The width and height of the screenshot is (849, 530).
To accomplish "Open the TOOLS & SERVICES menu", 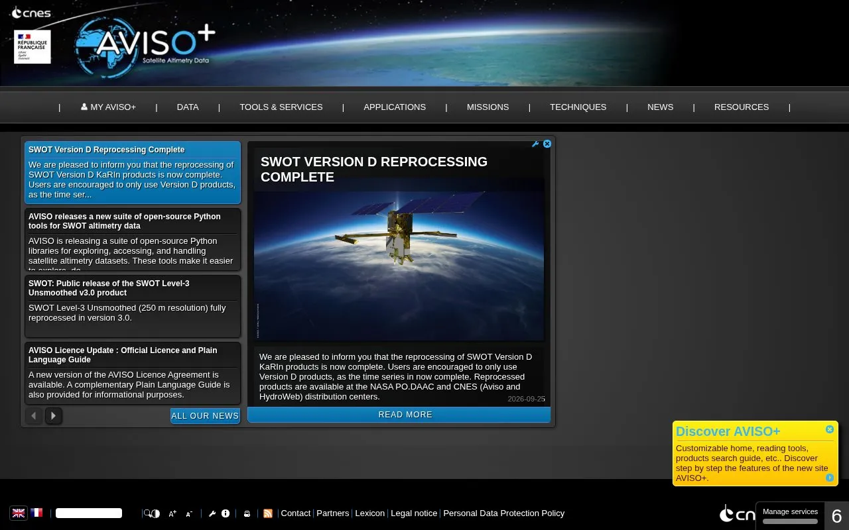I will pos(281,107).
